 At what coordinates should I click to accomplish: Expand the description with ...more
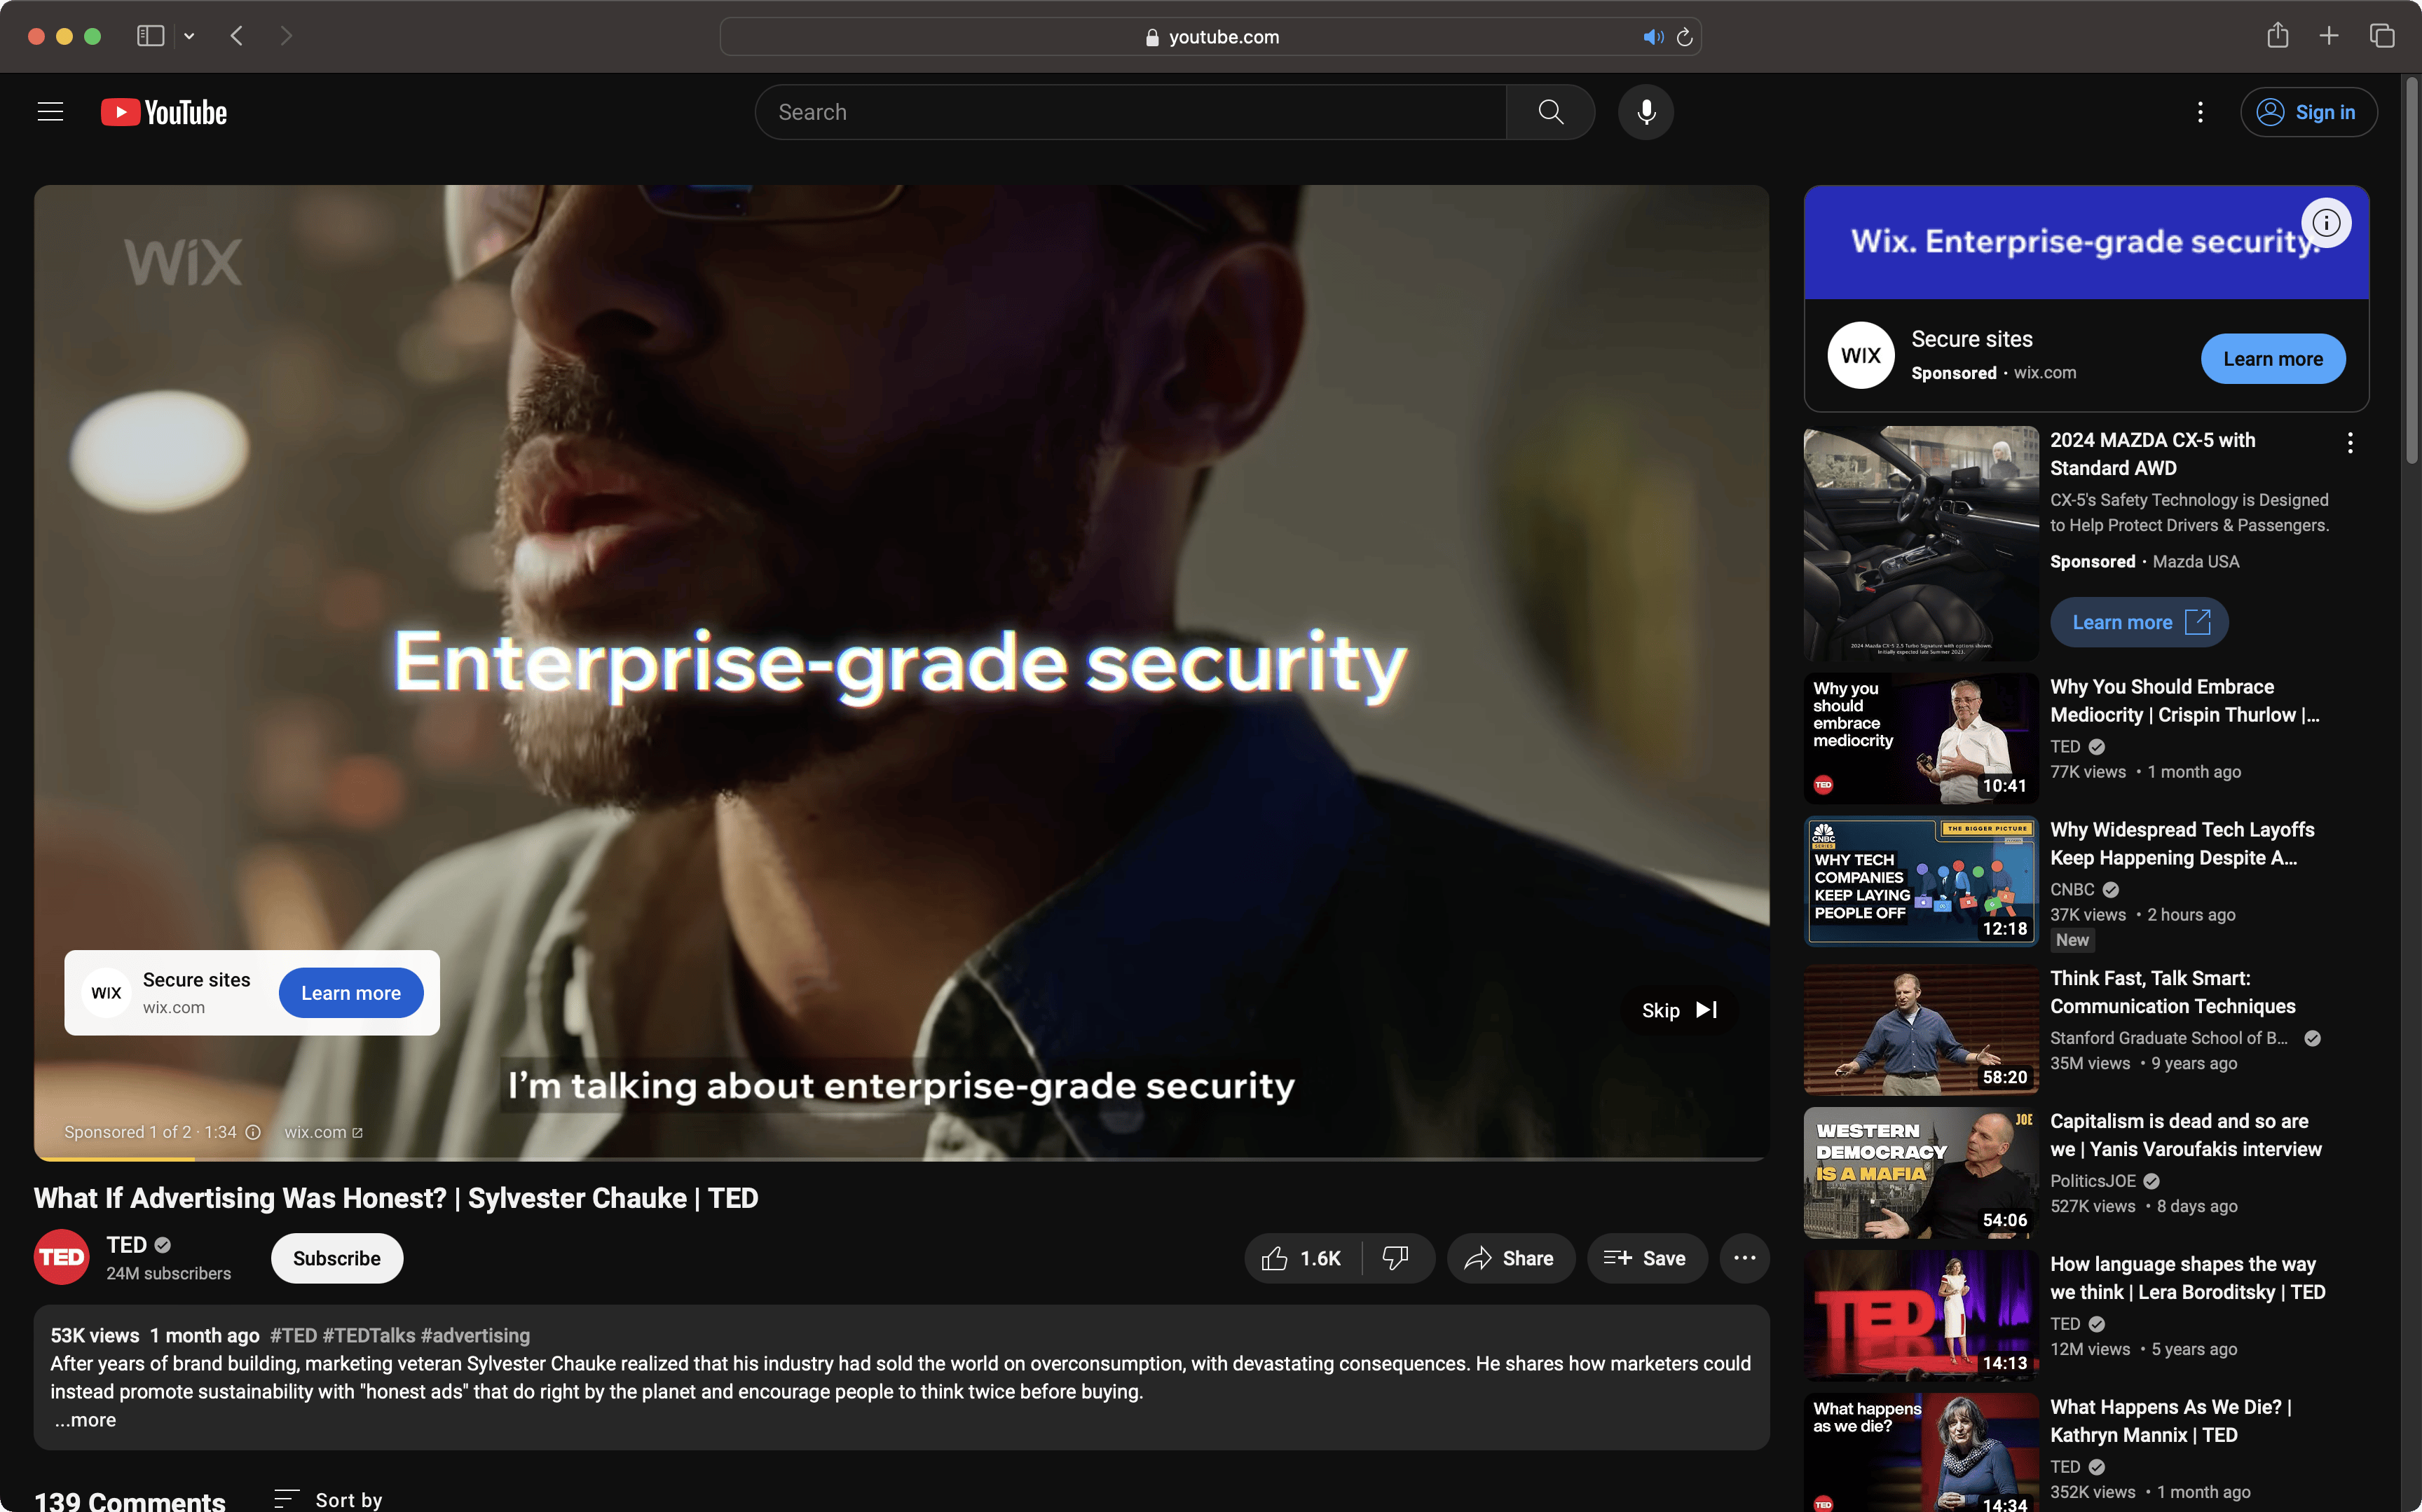[x=85, y=1420]
